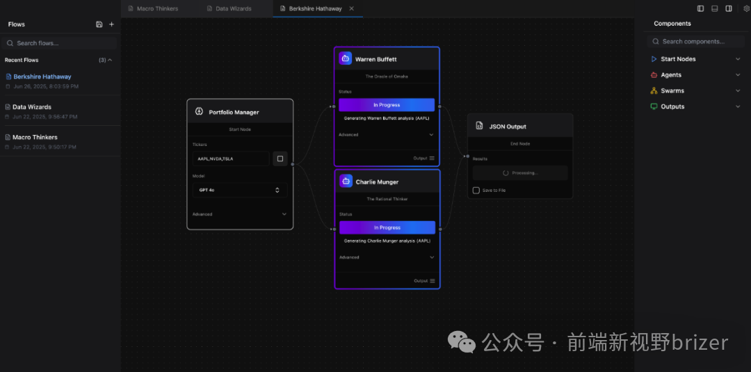Click the 'Jun 26, 2025, 8:03:59 PM' timestamp
This screenshot has width=751, height=372.
[x=46, y=87]
